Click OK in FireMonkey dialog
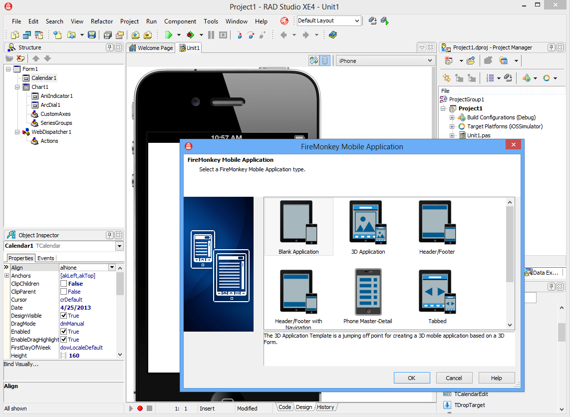The height and width of the screenshot is (417, 570). (x=411, y=378)
